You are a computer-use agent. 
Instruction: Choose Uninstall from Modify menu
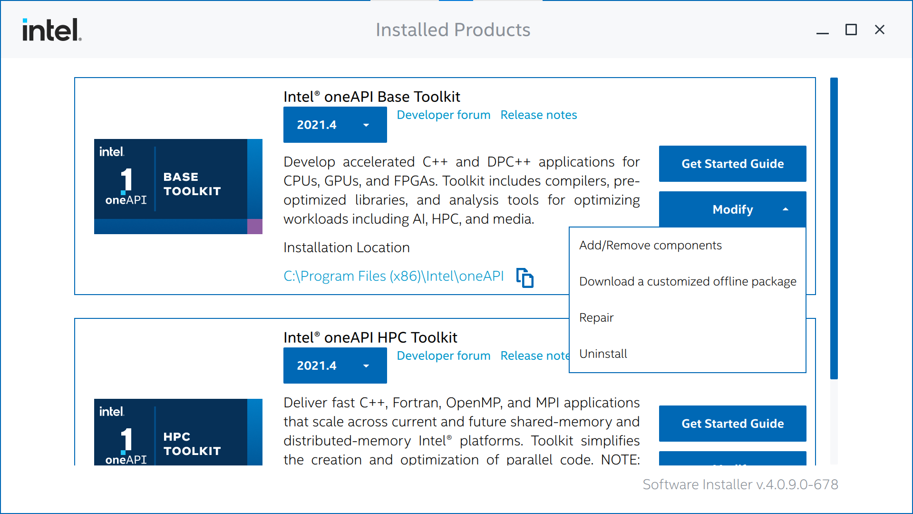pos(603,354)
